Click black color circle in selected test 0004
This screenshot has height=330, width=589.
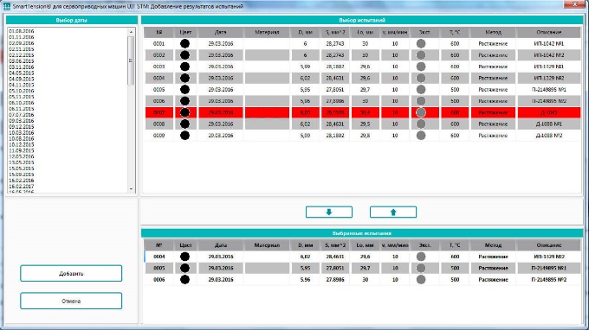click(184, 257)
